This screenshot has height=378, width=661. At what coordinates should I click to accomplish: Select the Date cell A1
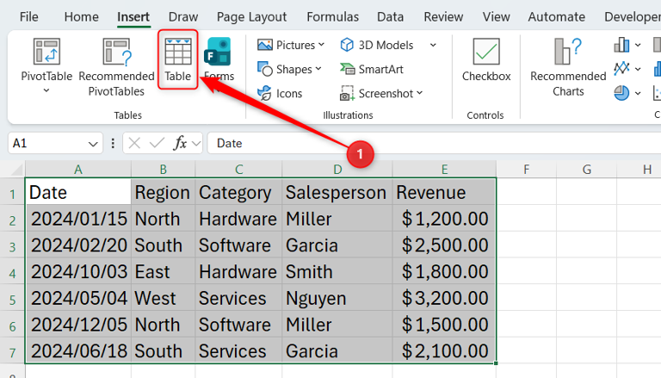point(78,192)
